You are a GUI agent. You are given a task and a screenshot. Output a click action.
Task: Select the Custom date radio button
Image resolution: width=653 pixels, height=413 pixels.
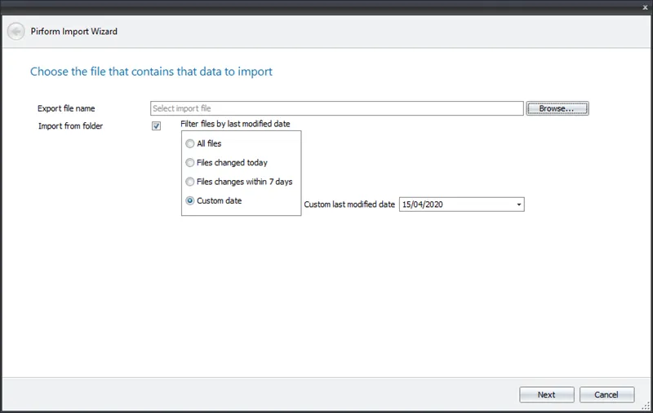190,200
